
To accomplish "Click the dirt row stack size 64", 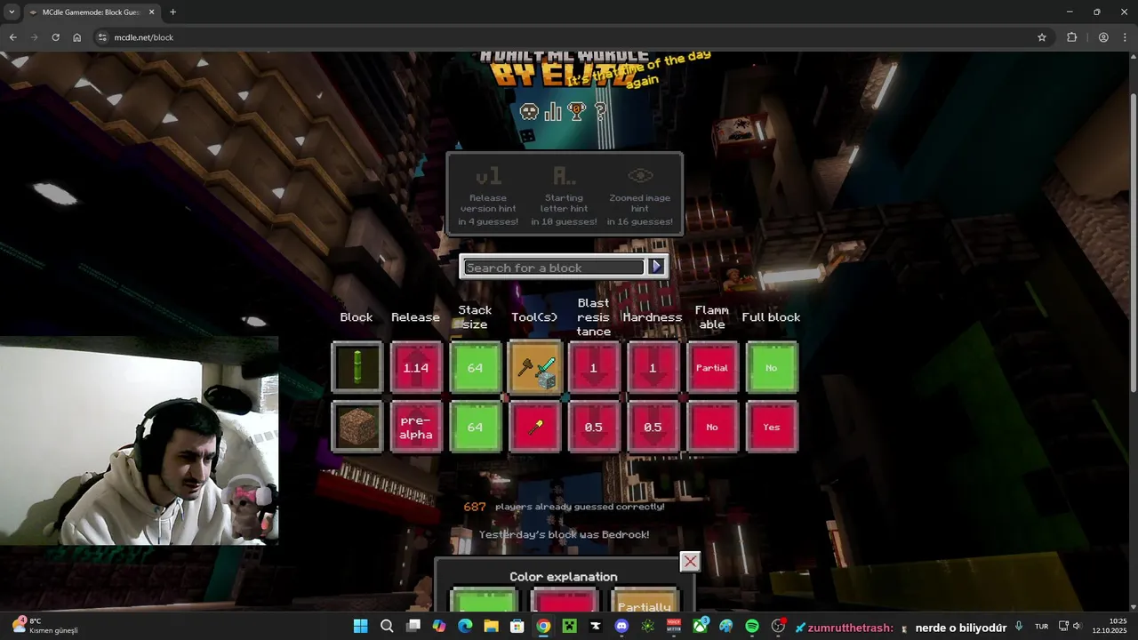I will (x=476, y=427).
